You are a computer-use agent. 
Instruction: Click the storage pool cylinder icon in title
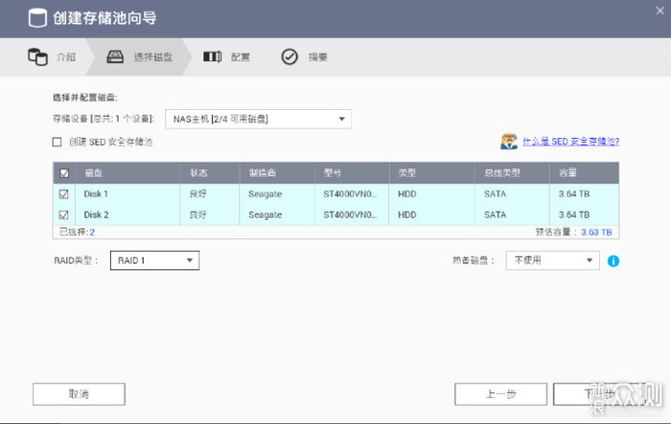[37, 18]
